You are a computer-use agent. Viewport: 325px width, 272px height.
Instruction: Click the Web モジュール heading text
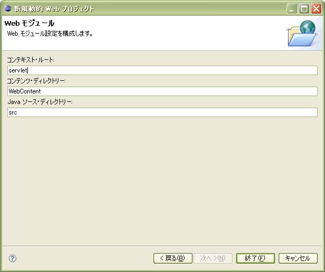[x=29, y=24]
